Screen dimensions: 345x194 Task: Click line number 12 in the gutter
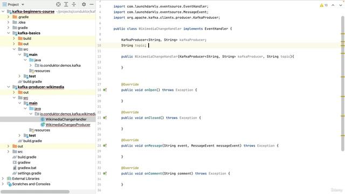coord(99,57)
